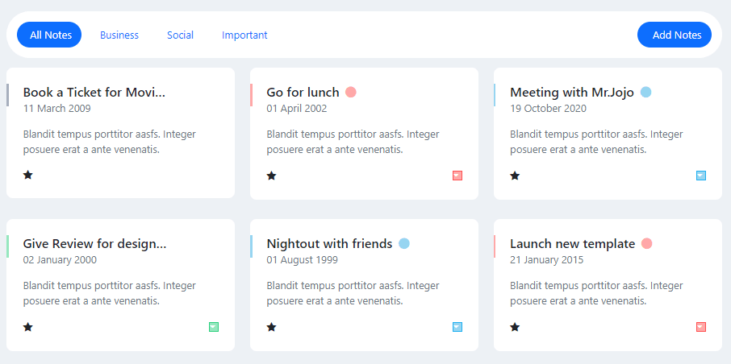Image resolution: width=731 pixels, height=364 pixels.
Task: Show Important notes tab
Action: (244, 35)
